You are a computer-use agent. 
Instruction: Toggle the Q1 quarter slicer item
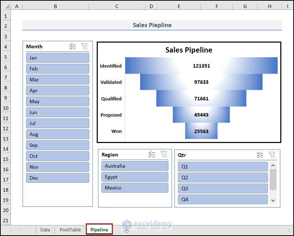[223, 167]
